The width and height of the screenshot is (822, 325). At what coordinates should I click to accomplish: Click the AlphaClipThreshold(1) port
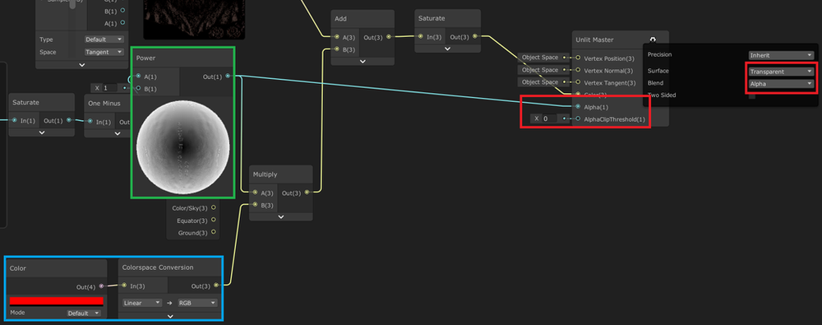pos(578,119)
